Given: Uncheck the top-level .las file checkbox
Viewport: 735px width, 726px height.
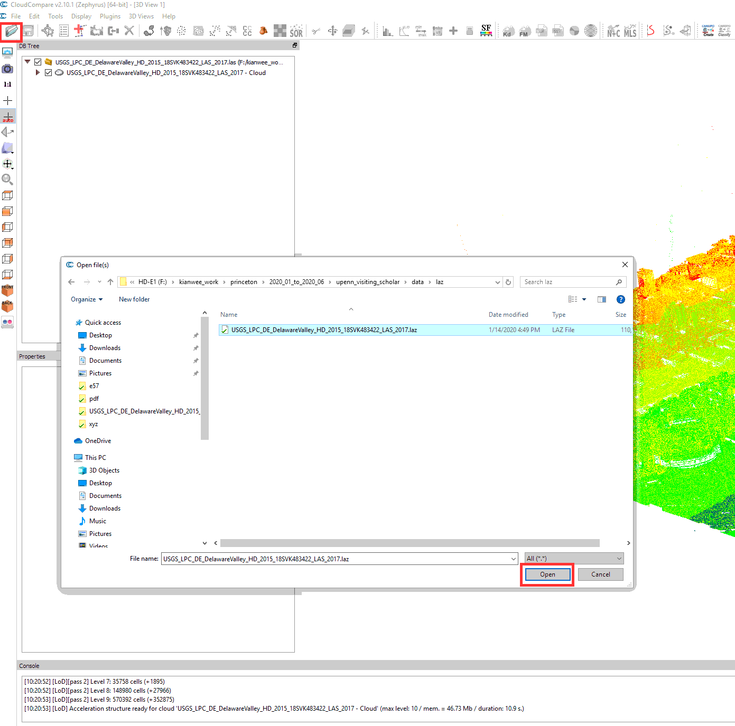Looking at the screenshot, I should tap(38, 62).
